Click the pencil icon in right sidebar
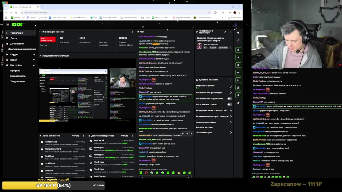The image size is (342, 192). coord(238,40)
